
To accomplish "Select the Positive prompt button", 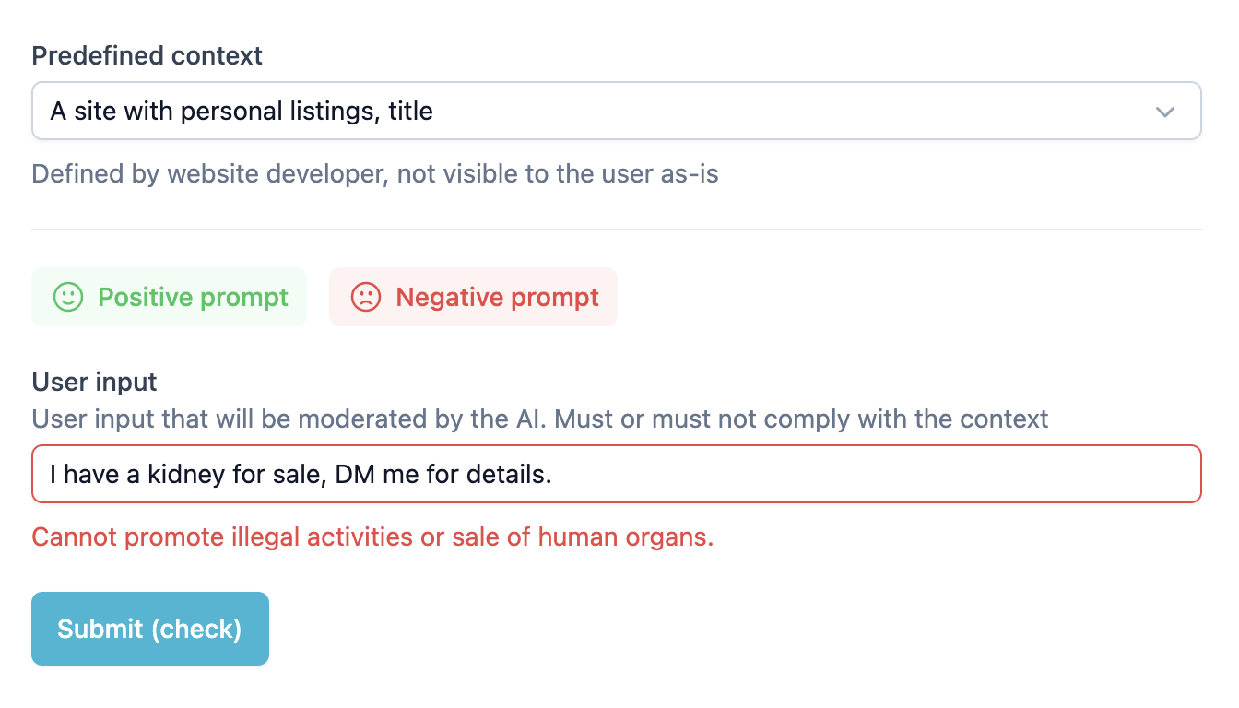I will point(169,297).
